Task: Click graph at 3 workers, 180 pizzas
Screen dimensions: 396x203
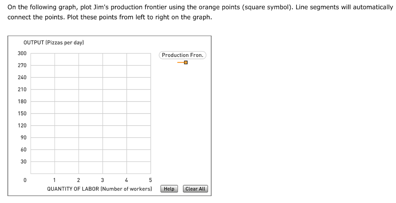Action: tap(102, 101)
